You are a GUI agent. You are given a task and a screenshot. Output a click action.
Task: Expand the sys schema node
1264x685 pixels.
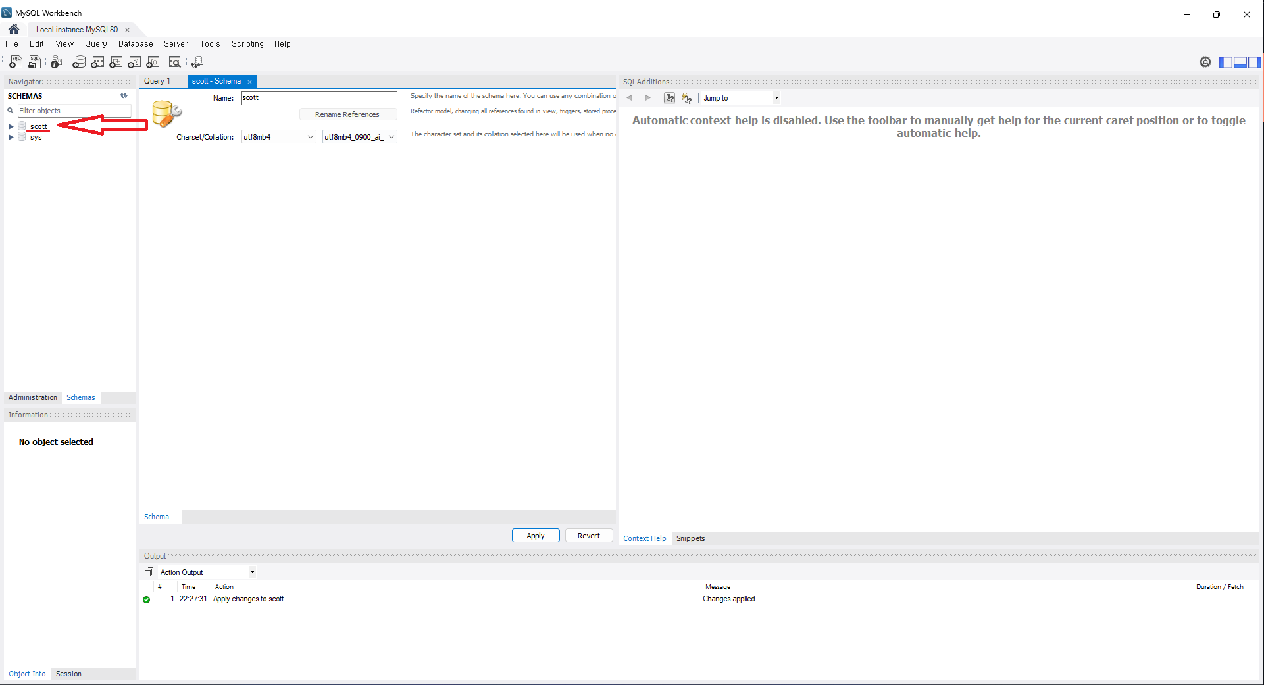click(x=11, y=137)
